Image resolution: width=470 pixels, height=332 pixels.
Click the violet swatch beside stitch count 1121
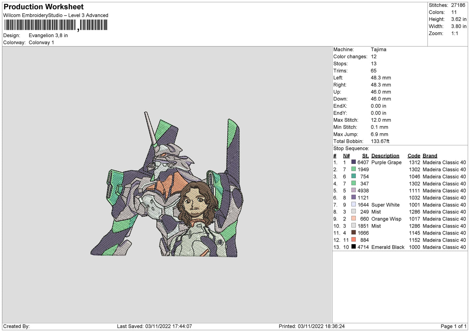pyautogui.click(x=354, y=197)
